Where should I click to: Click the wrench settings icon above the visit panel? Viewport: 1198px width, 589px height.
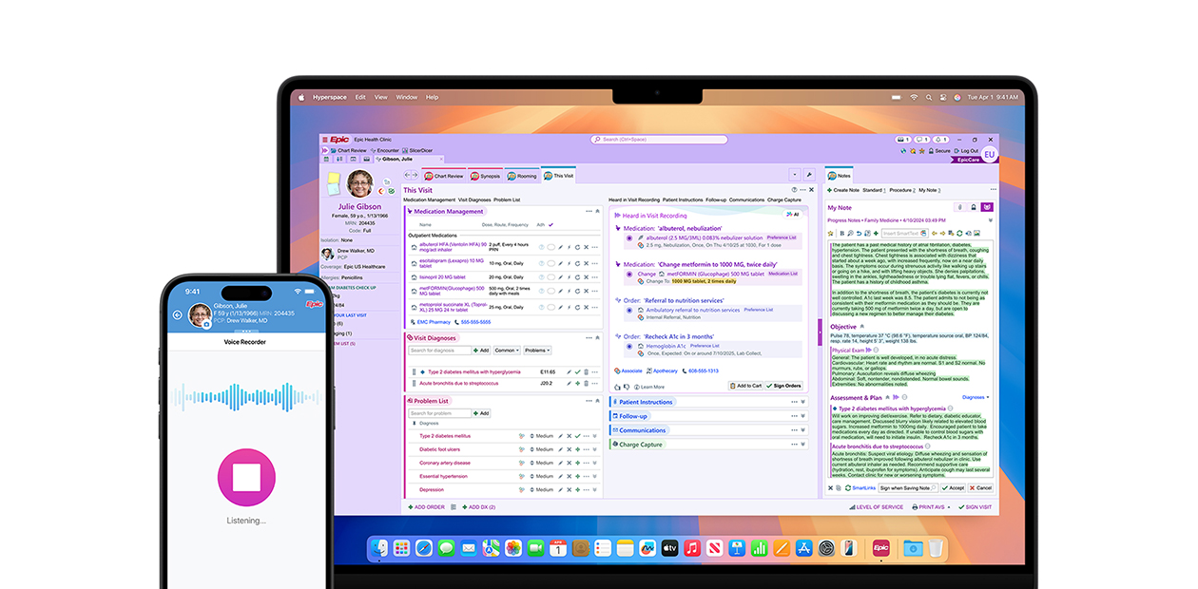(809, 175)
